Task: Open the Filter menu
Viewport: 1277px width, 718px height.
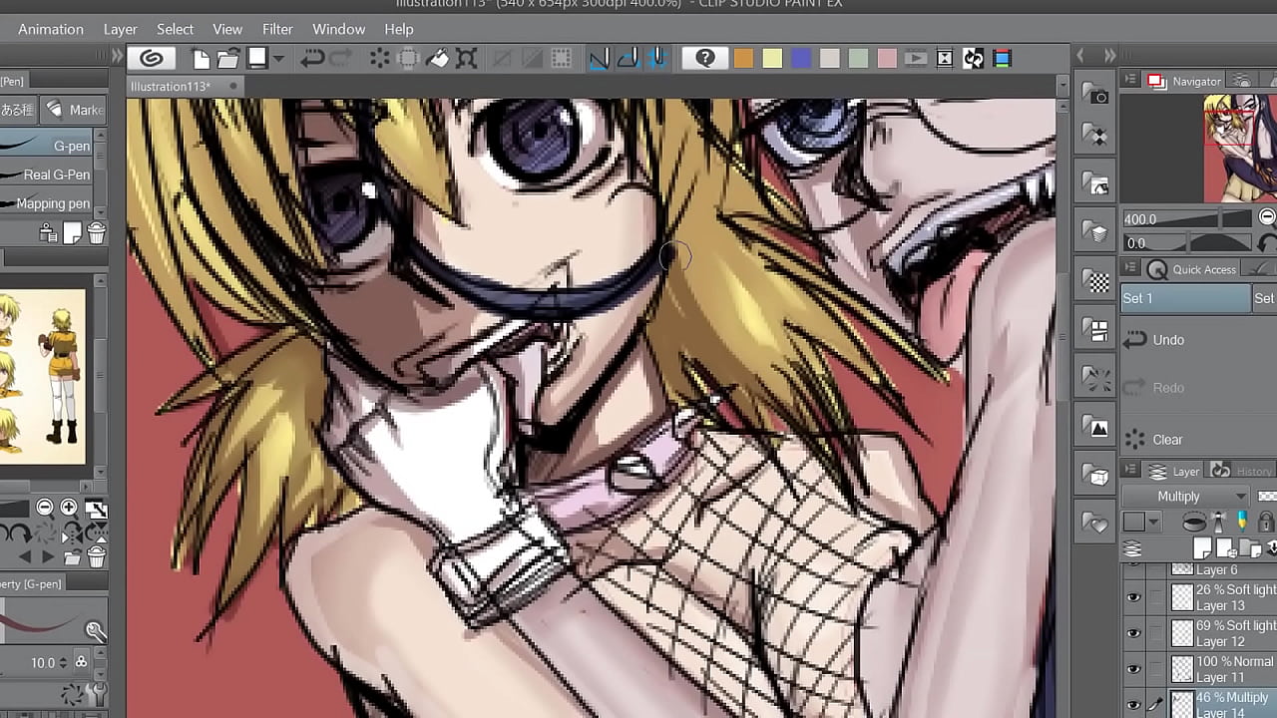Action: click(x=277, y=29)
